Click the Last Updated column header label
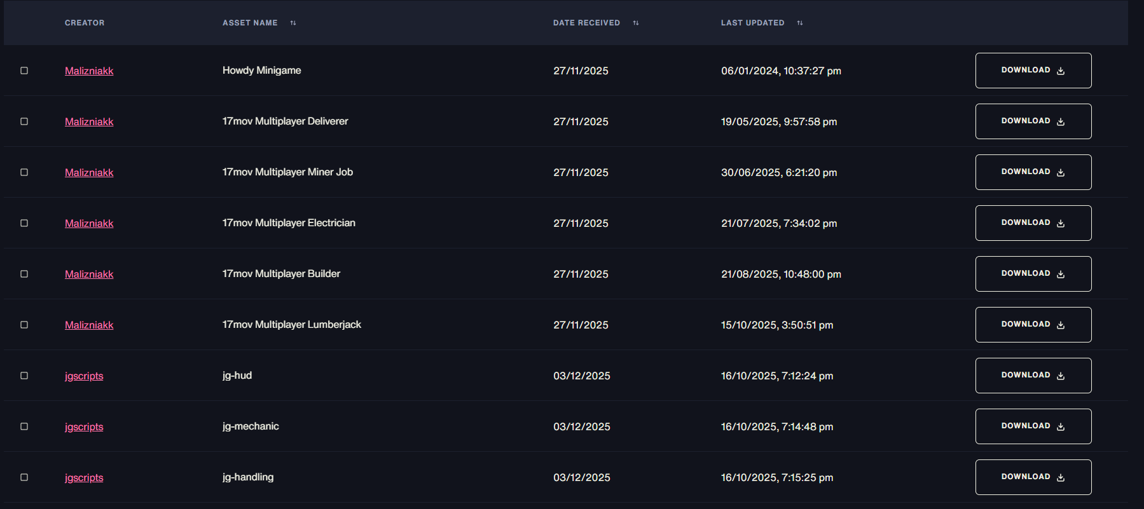 pyautogui.click(x=752, y=23)
